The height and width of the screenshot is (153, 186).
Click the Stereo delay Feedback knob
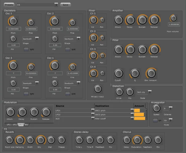coord(100,140)
